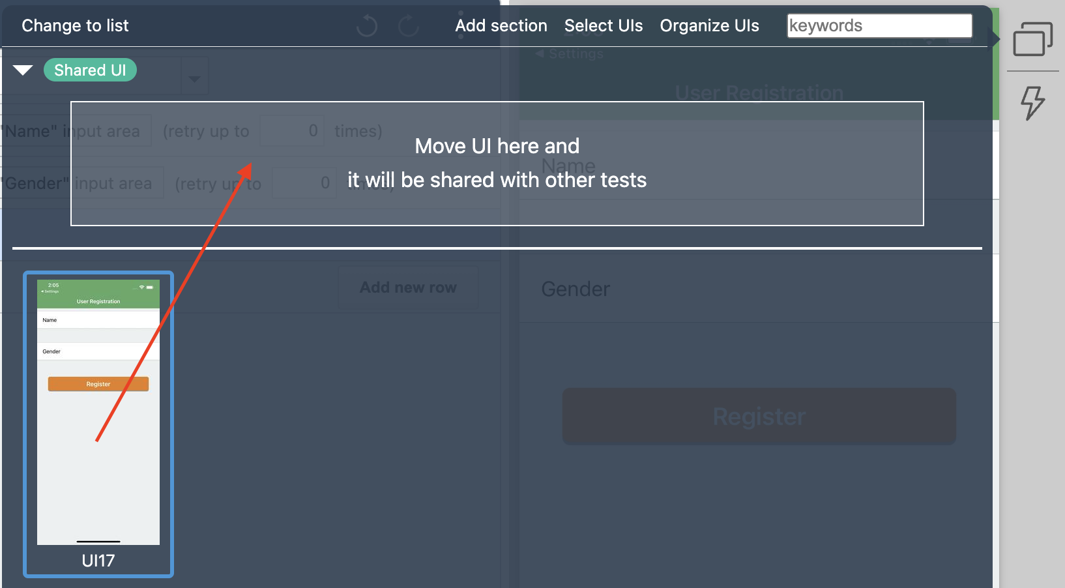Click Add section
Screen dimensions: 1065x588
501,25
